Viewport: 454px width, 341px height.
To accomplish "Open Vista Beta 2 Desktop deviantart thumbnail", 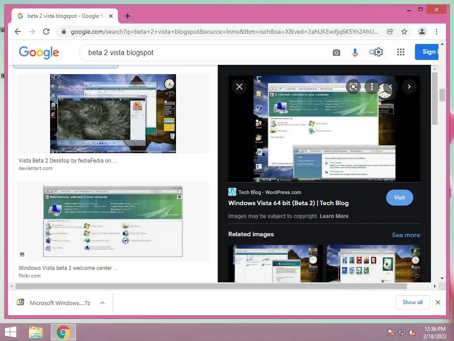I will (113, 113).
